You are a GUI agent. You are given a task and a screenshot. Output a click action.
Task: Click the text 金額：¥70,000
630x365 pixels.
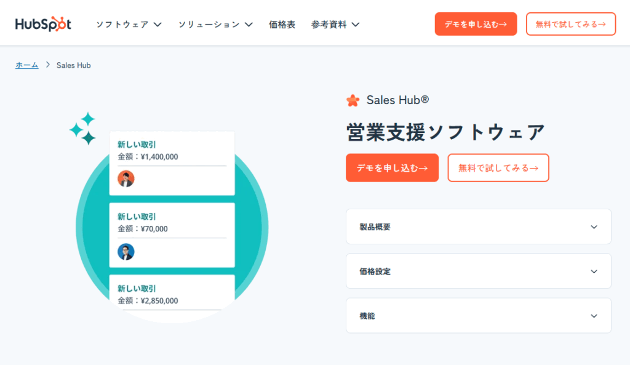(x=143, y=229)
